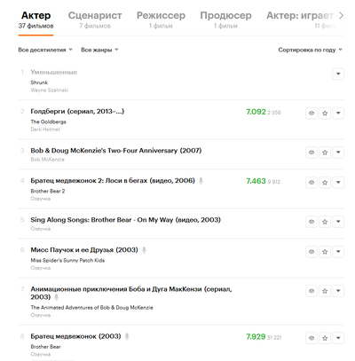Viewport: 355px width, 361px height.
Task: Expand dropdown for Мисс Паучок row
Action: [338, 252]
